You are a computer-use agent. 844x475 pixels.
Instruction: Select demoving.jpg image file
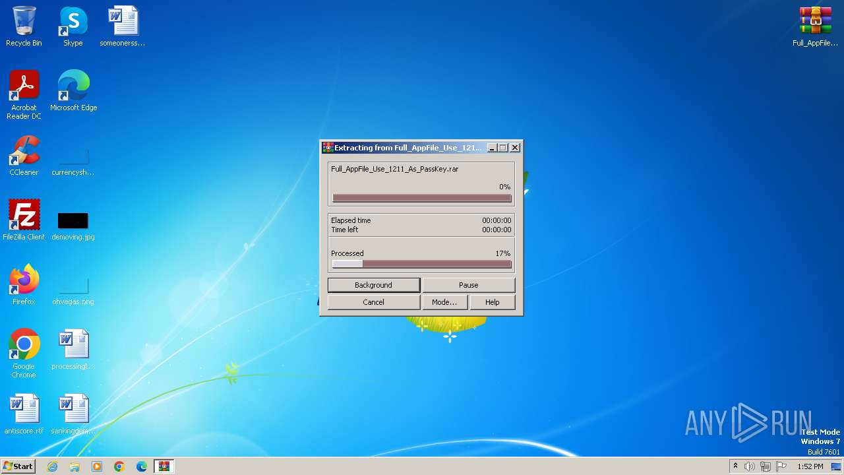[x=73, y=226]
